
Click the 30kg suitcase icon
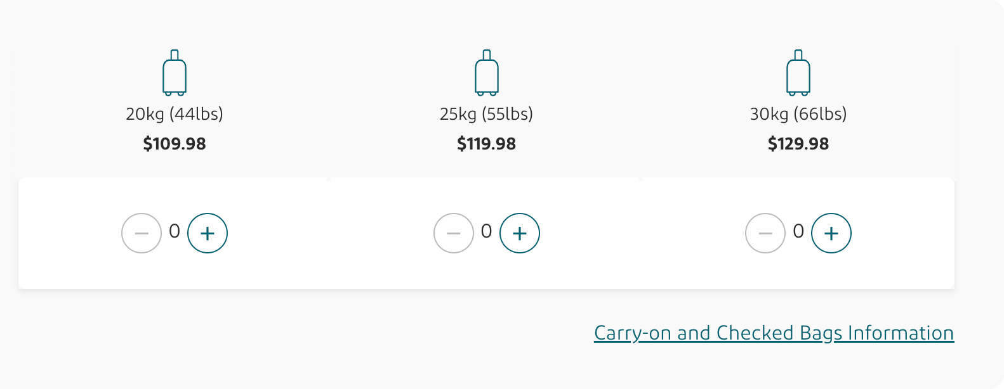(798, 73)
